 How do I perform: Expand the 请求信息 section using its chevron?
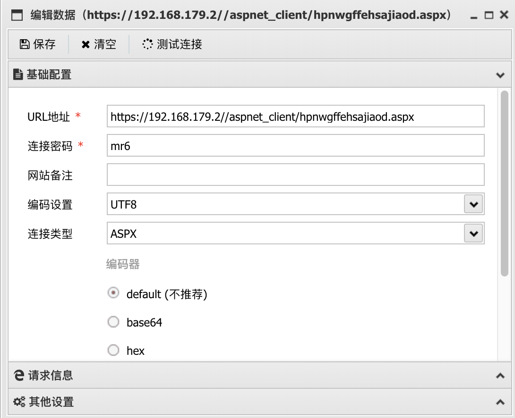[x=500, y=376]
